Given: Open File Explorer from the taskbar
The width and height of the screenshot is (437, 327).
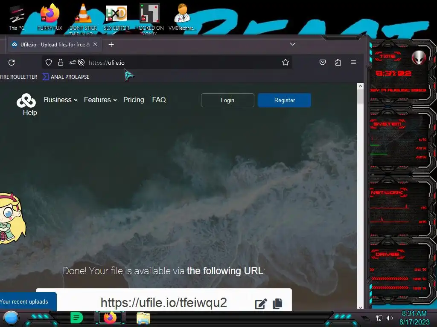Looking at the screenshot, I should pos(143,318).
